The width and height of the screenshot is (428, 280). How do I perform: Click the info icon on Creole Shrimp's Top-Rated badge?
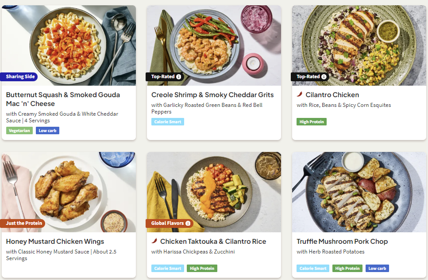(x=179, y=77)
